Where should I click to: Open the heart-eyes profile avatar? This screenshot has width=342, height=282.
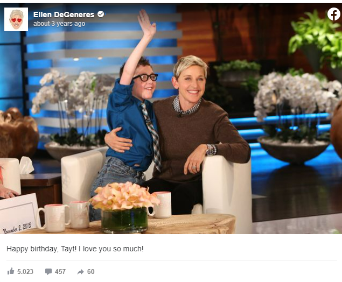(16, 19)
